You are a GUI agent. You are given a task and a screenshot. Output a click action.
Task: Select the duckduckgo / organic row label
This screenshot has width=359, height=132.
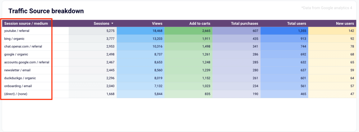(20, 78)
